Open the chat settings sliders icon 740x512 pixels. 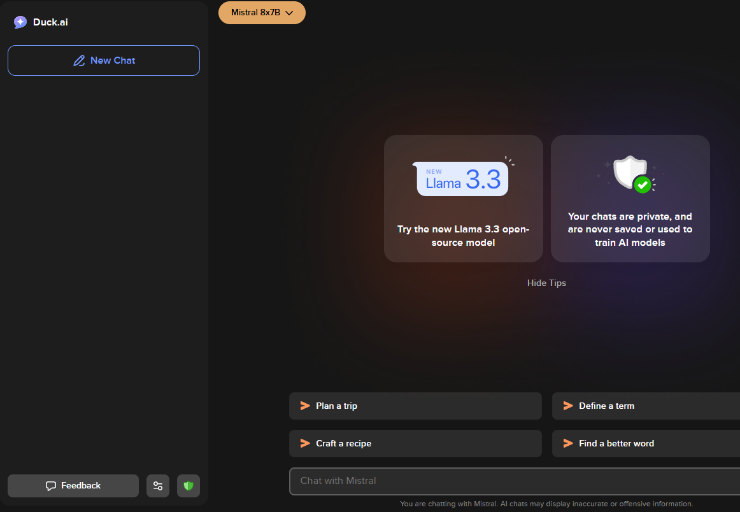pos(158,486)
